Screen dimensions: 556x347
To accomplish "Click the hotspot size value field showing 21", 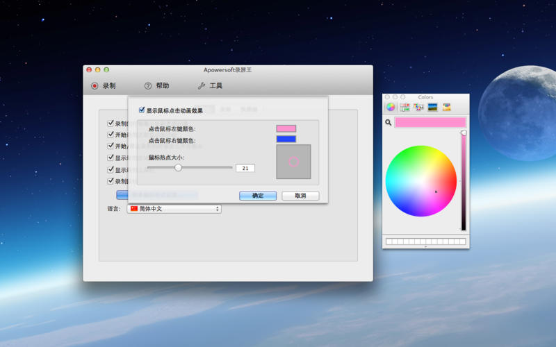I will 245,168.
